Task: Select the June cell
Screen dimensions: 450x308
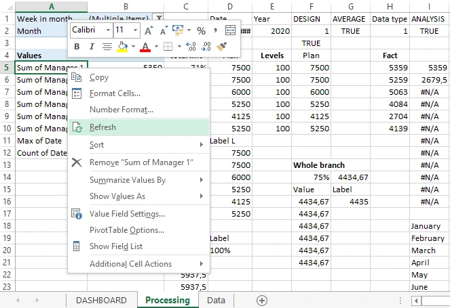Action: click(430, 286)
